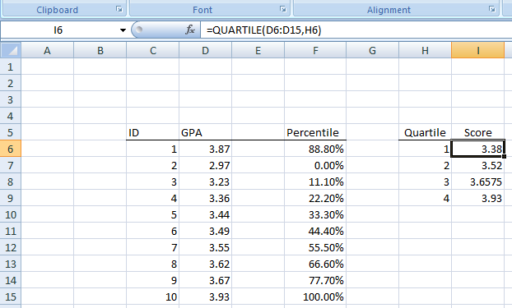Select column D header
This screenshot has height=308, width=512.
(205, 51)
